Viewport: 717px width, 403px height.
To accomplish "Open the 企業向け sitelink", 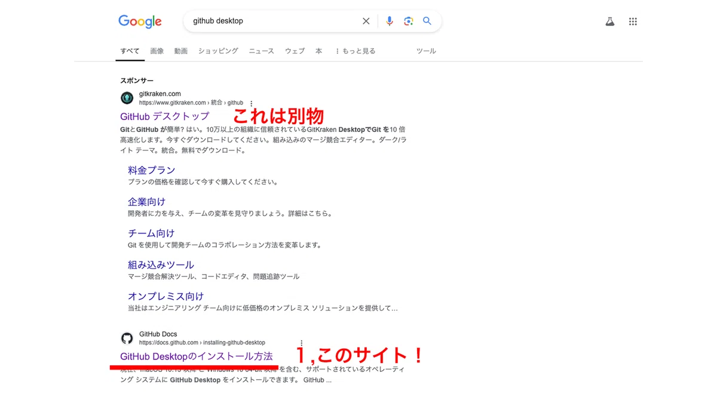I will [x=146, y=202].
